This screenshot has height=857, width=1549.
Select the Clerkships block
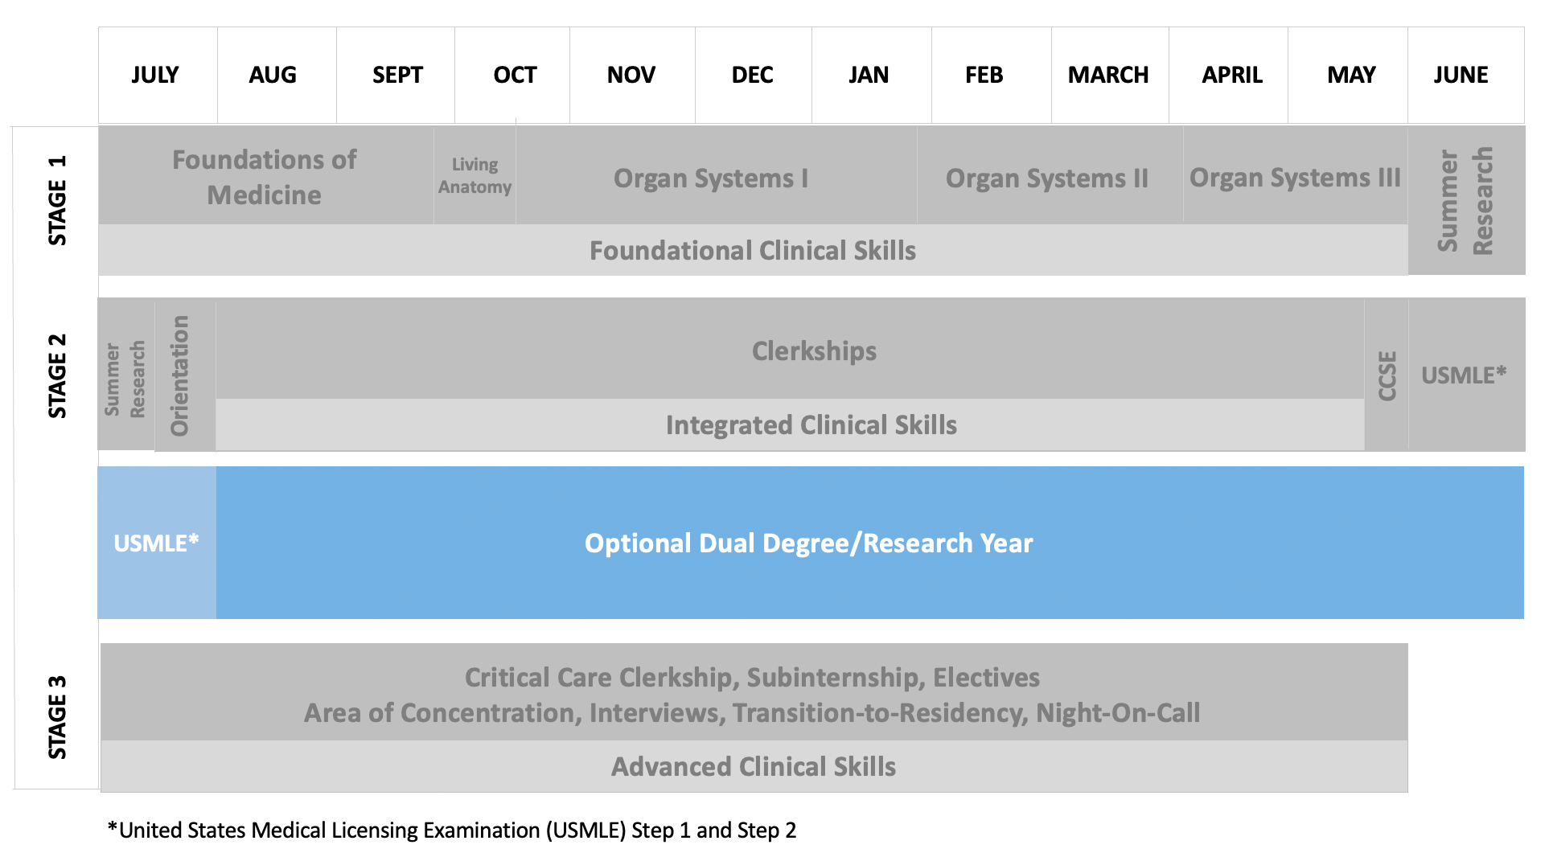point(814,351)
